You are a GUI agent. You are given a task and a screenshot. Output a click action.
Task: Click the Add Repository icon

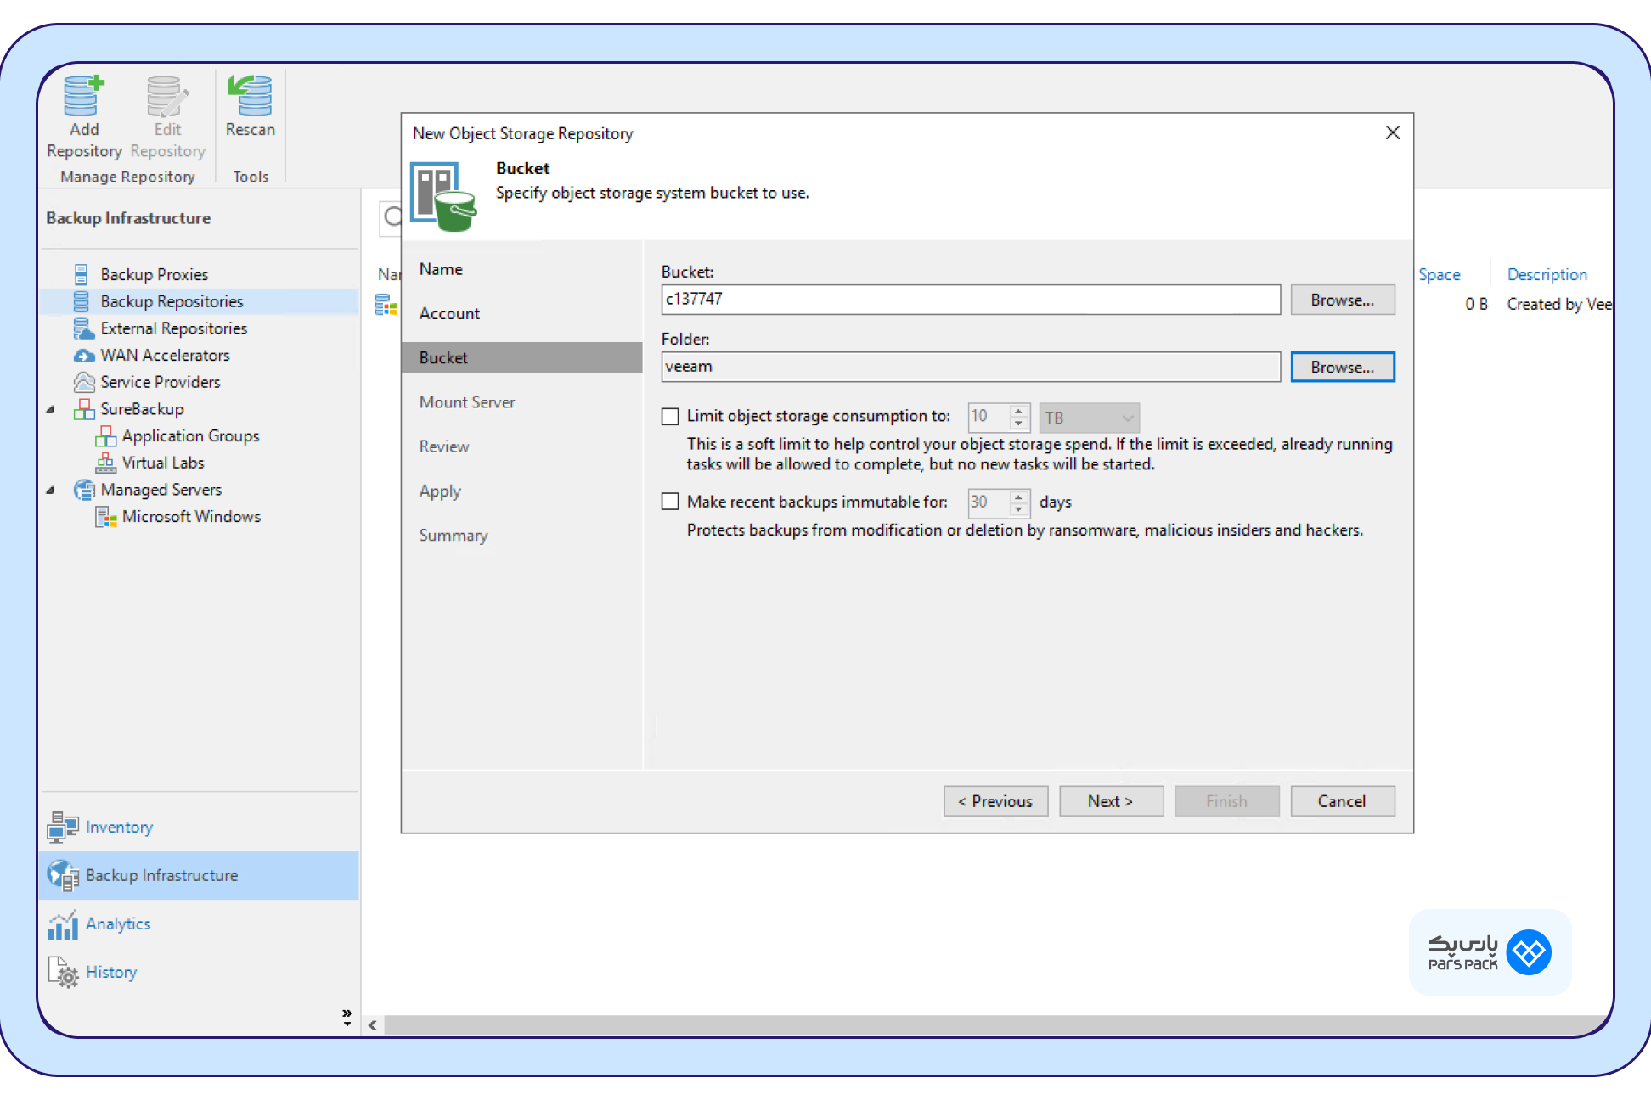83,96
